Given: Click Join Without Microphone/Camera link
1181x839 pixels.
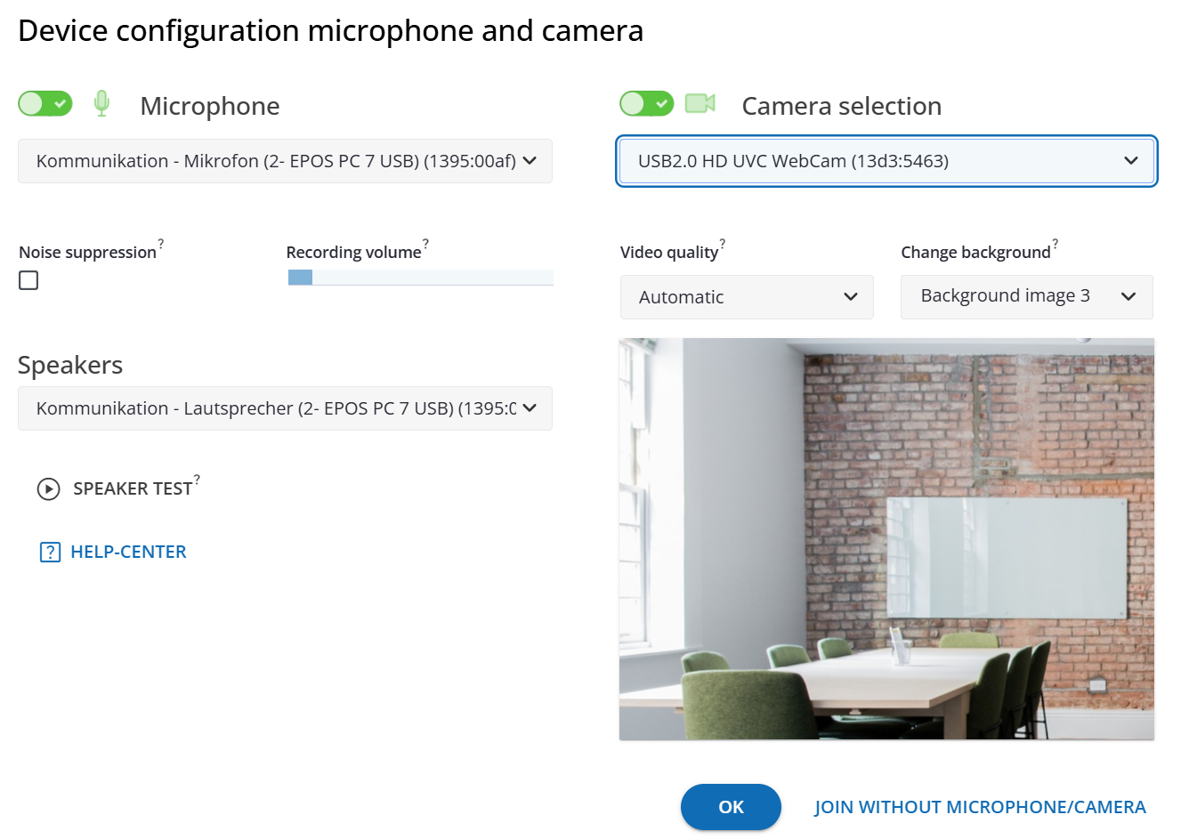Looking at the screenshot, I should [x=980, y=807].
